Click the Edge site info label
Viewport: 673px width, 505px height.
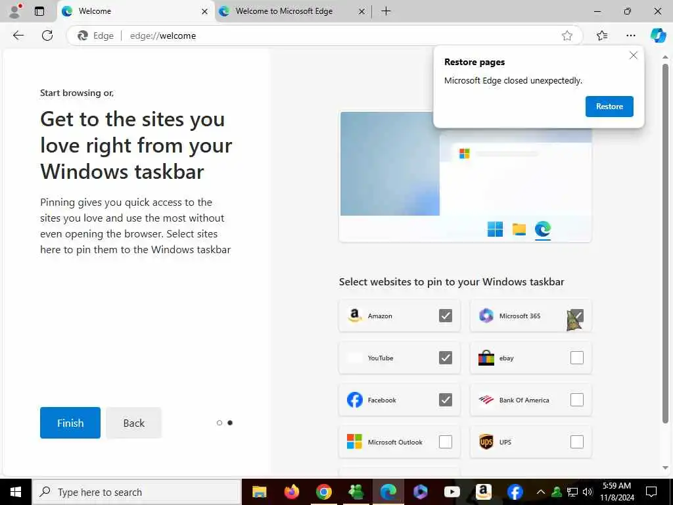click(x=96, y=36)
